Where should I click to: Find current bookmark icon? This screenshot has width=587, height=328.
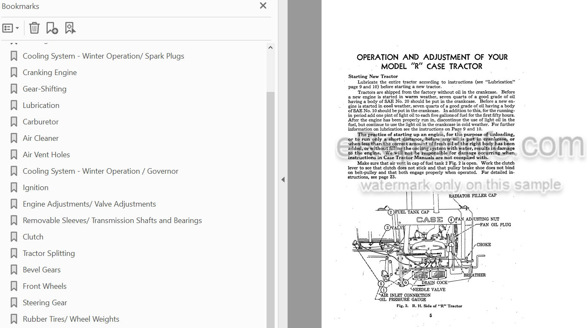pyautogui.click(x=70, y=28)
